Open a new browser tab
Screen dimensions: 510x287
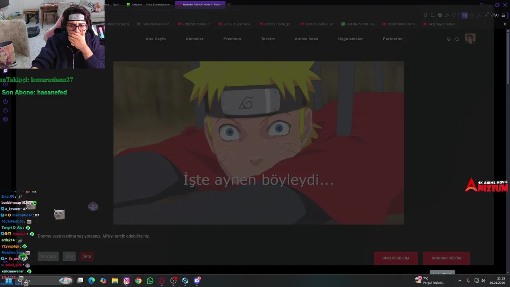[229, 5]
